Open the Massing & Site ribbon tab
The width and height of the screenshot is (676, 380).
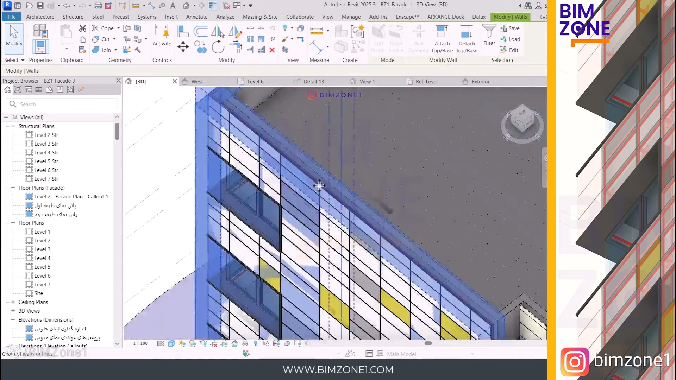(x=260, y=17)
